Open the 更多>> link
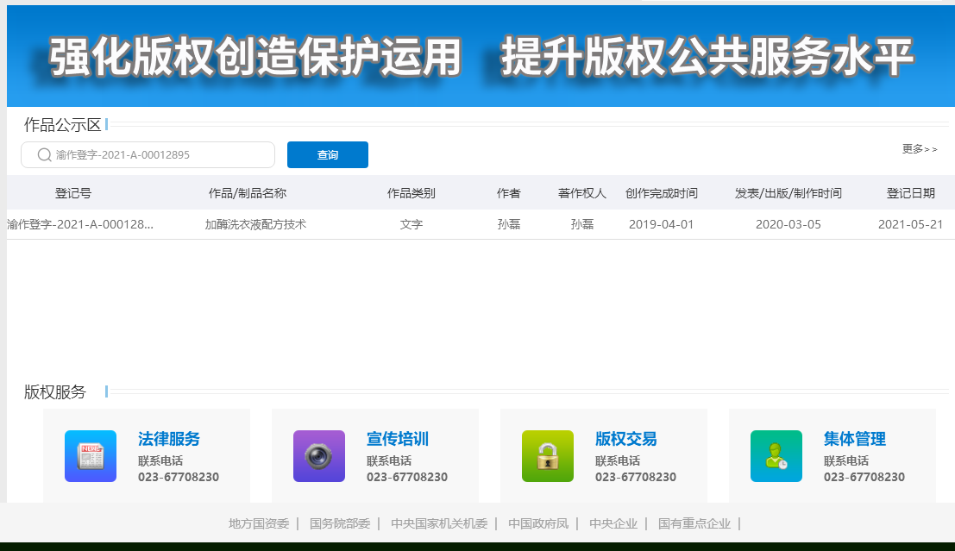 click(920, 149)
